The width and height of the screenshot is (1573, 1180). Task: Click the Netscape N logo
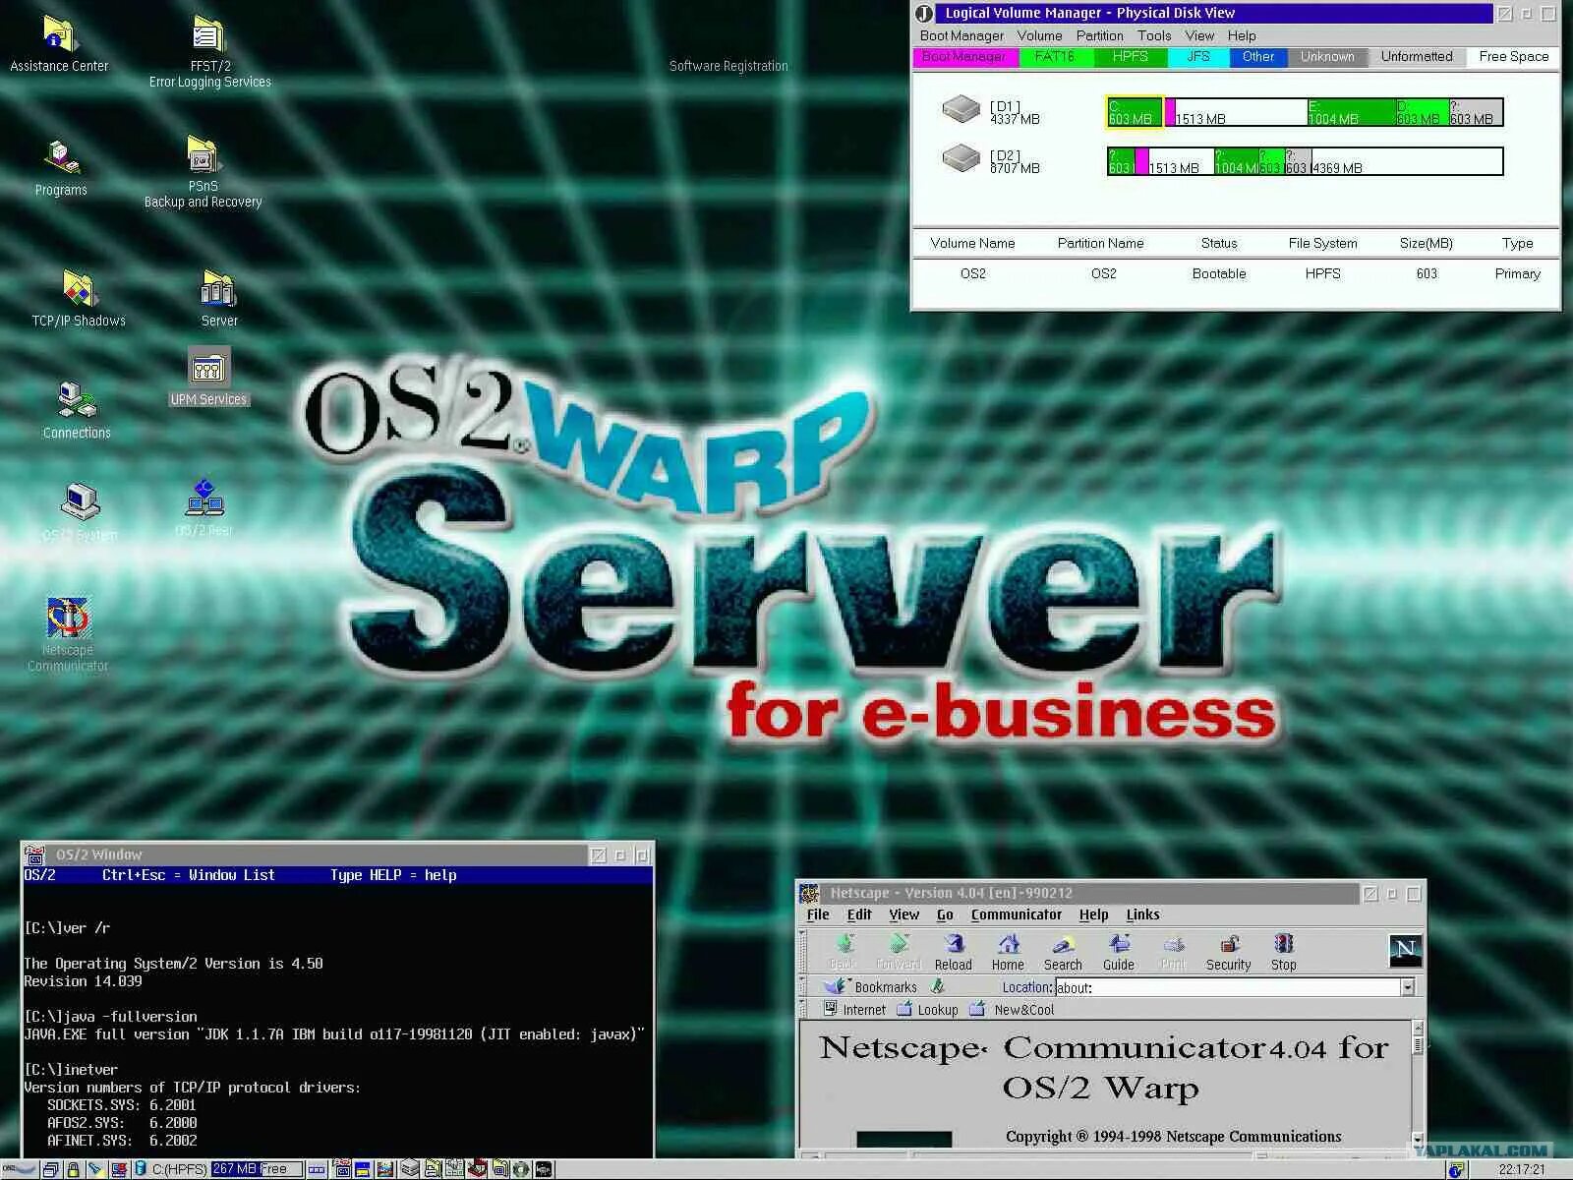1406,951
